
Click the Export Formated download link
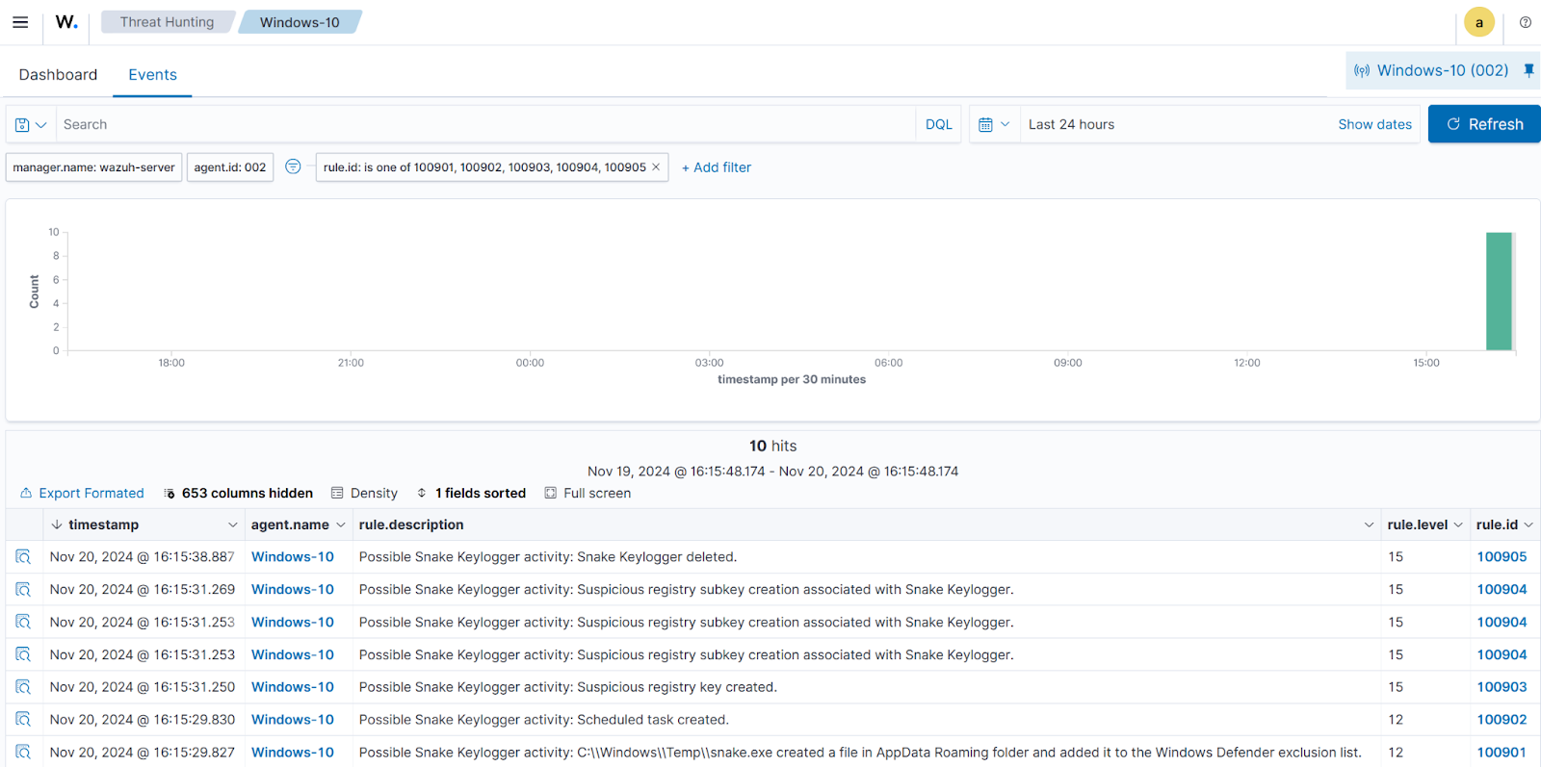point(82,493)
